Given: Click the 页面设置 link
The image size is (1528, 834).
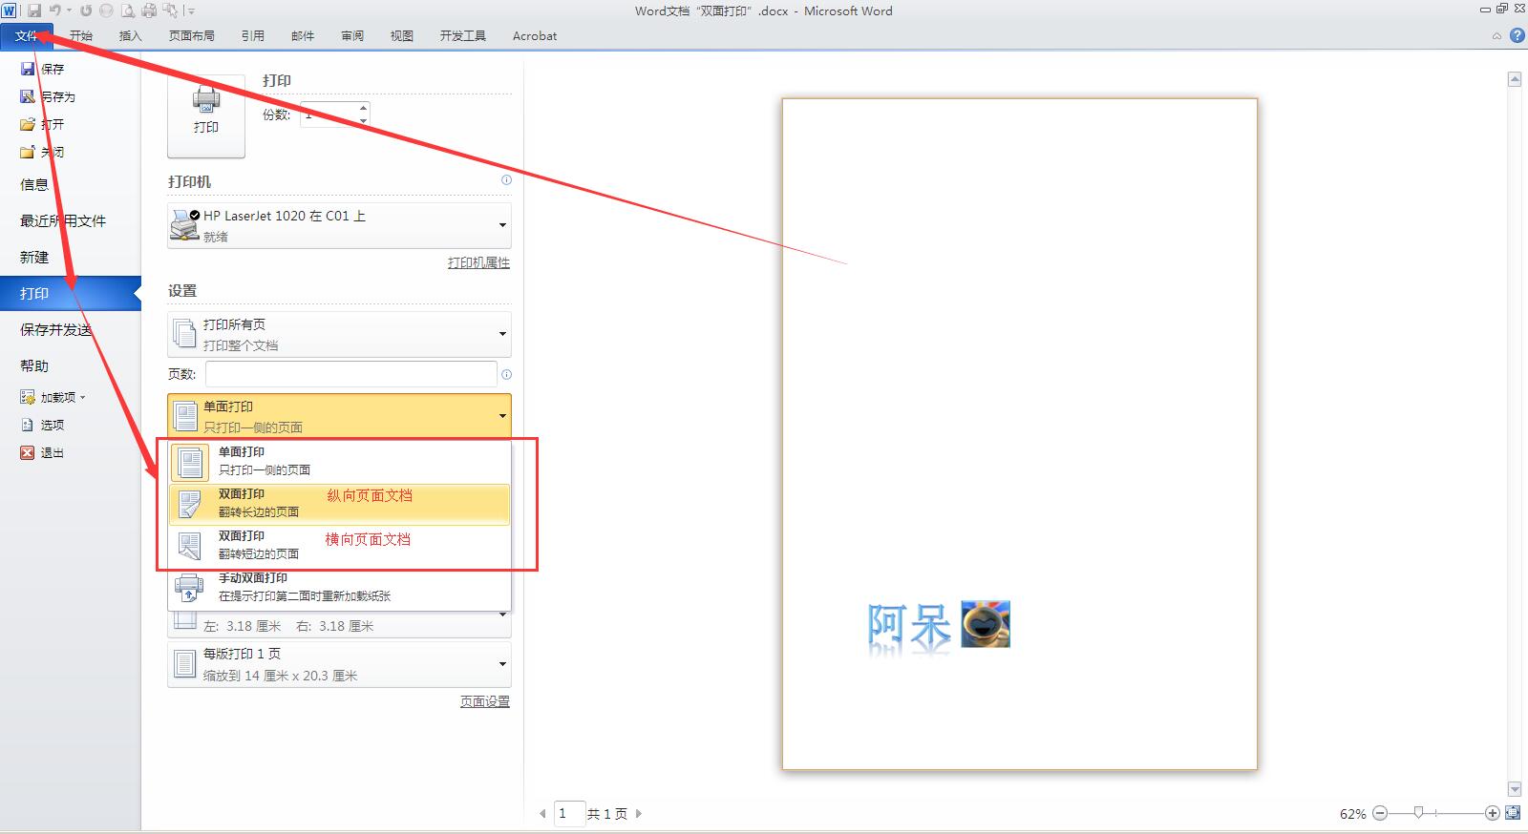Looking at the screenshot, I should (484, 701).
